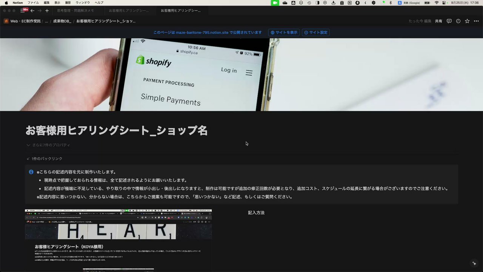
Task: Click たった今 編集 status text
Action: click(420, 21)
